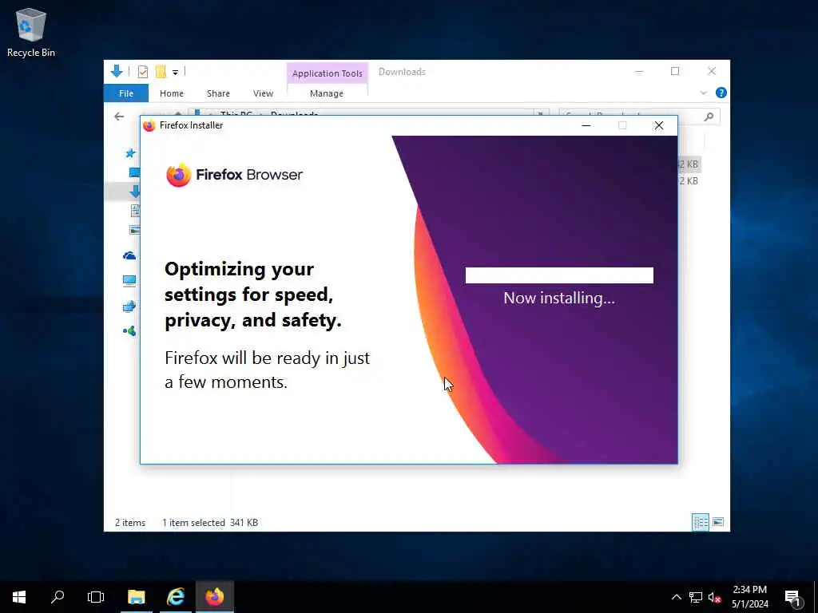Open the Windows Start menu
818x613 pixels.
19,597
